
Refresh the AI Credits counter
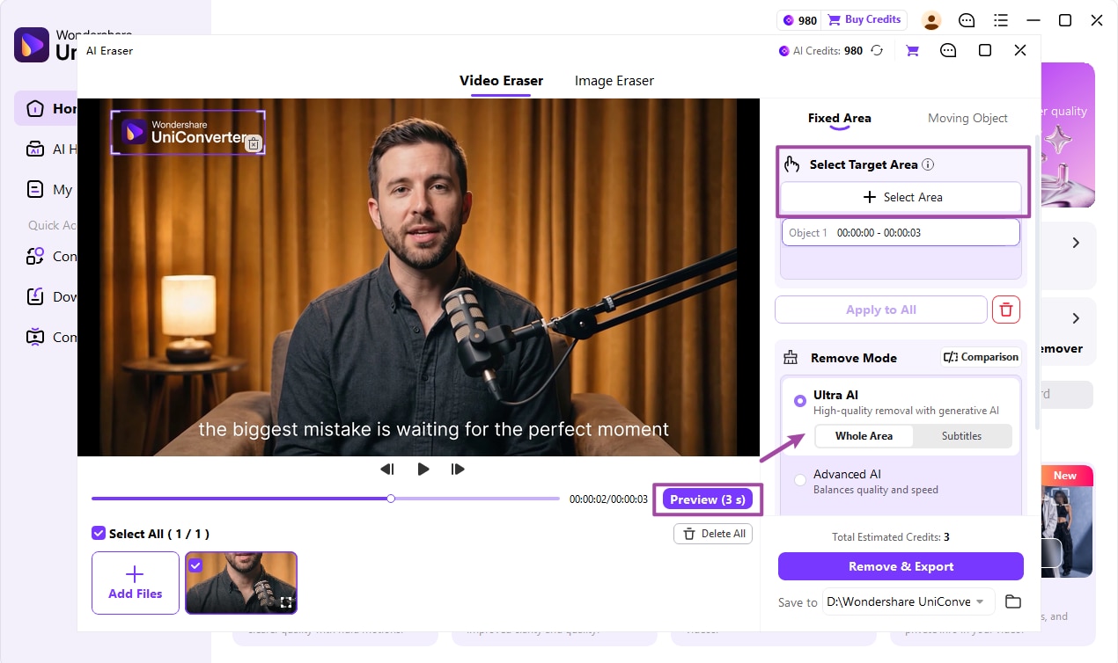[877, 51]
